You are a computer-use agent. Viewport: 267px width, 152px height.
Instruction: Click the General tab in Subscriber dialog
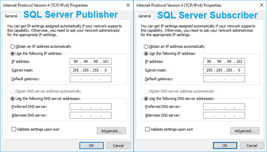(145, 16)
